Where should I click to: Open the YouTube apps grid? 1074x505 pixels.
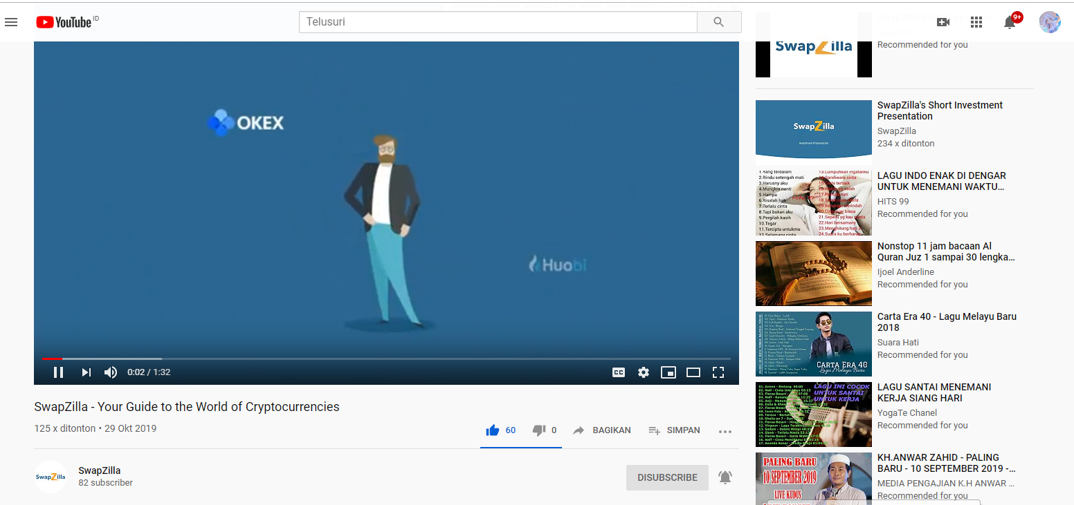click(976, 22)
